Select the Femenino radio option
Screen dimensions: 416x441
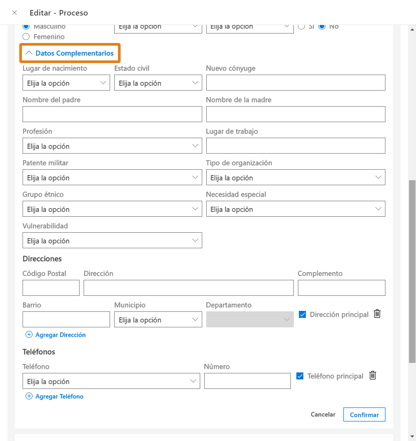(26, 37)
